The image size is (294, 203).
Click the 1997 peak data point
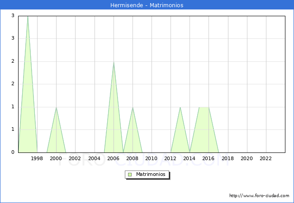point(28,16)
